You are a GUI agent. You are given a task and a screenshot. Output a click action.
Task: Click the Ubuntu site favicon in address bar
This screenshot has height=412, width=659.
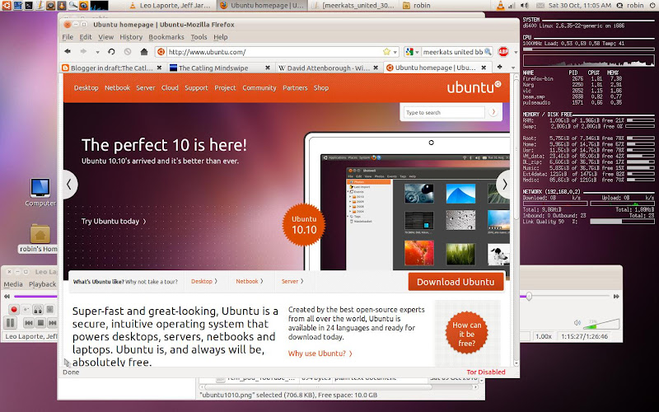point(161,52)
